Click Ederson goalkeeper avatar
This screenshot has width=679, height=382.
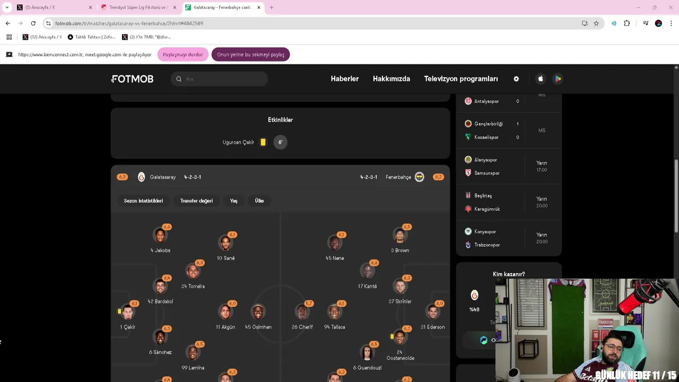433,312
